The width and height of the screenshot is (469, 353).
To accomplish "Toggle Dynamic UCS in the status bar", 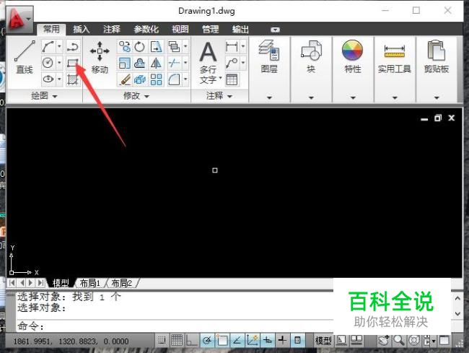I will [253, 341].
